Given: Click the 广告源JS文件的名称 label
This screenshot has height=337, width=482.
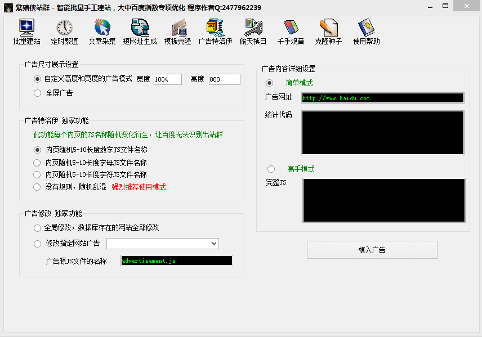Looking at the screenshot, I should pyautogui.click(x=76, y=261).
